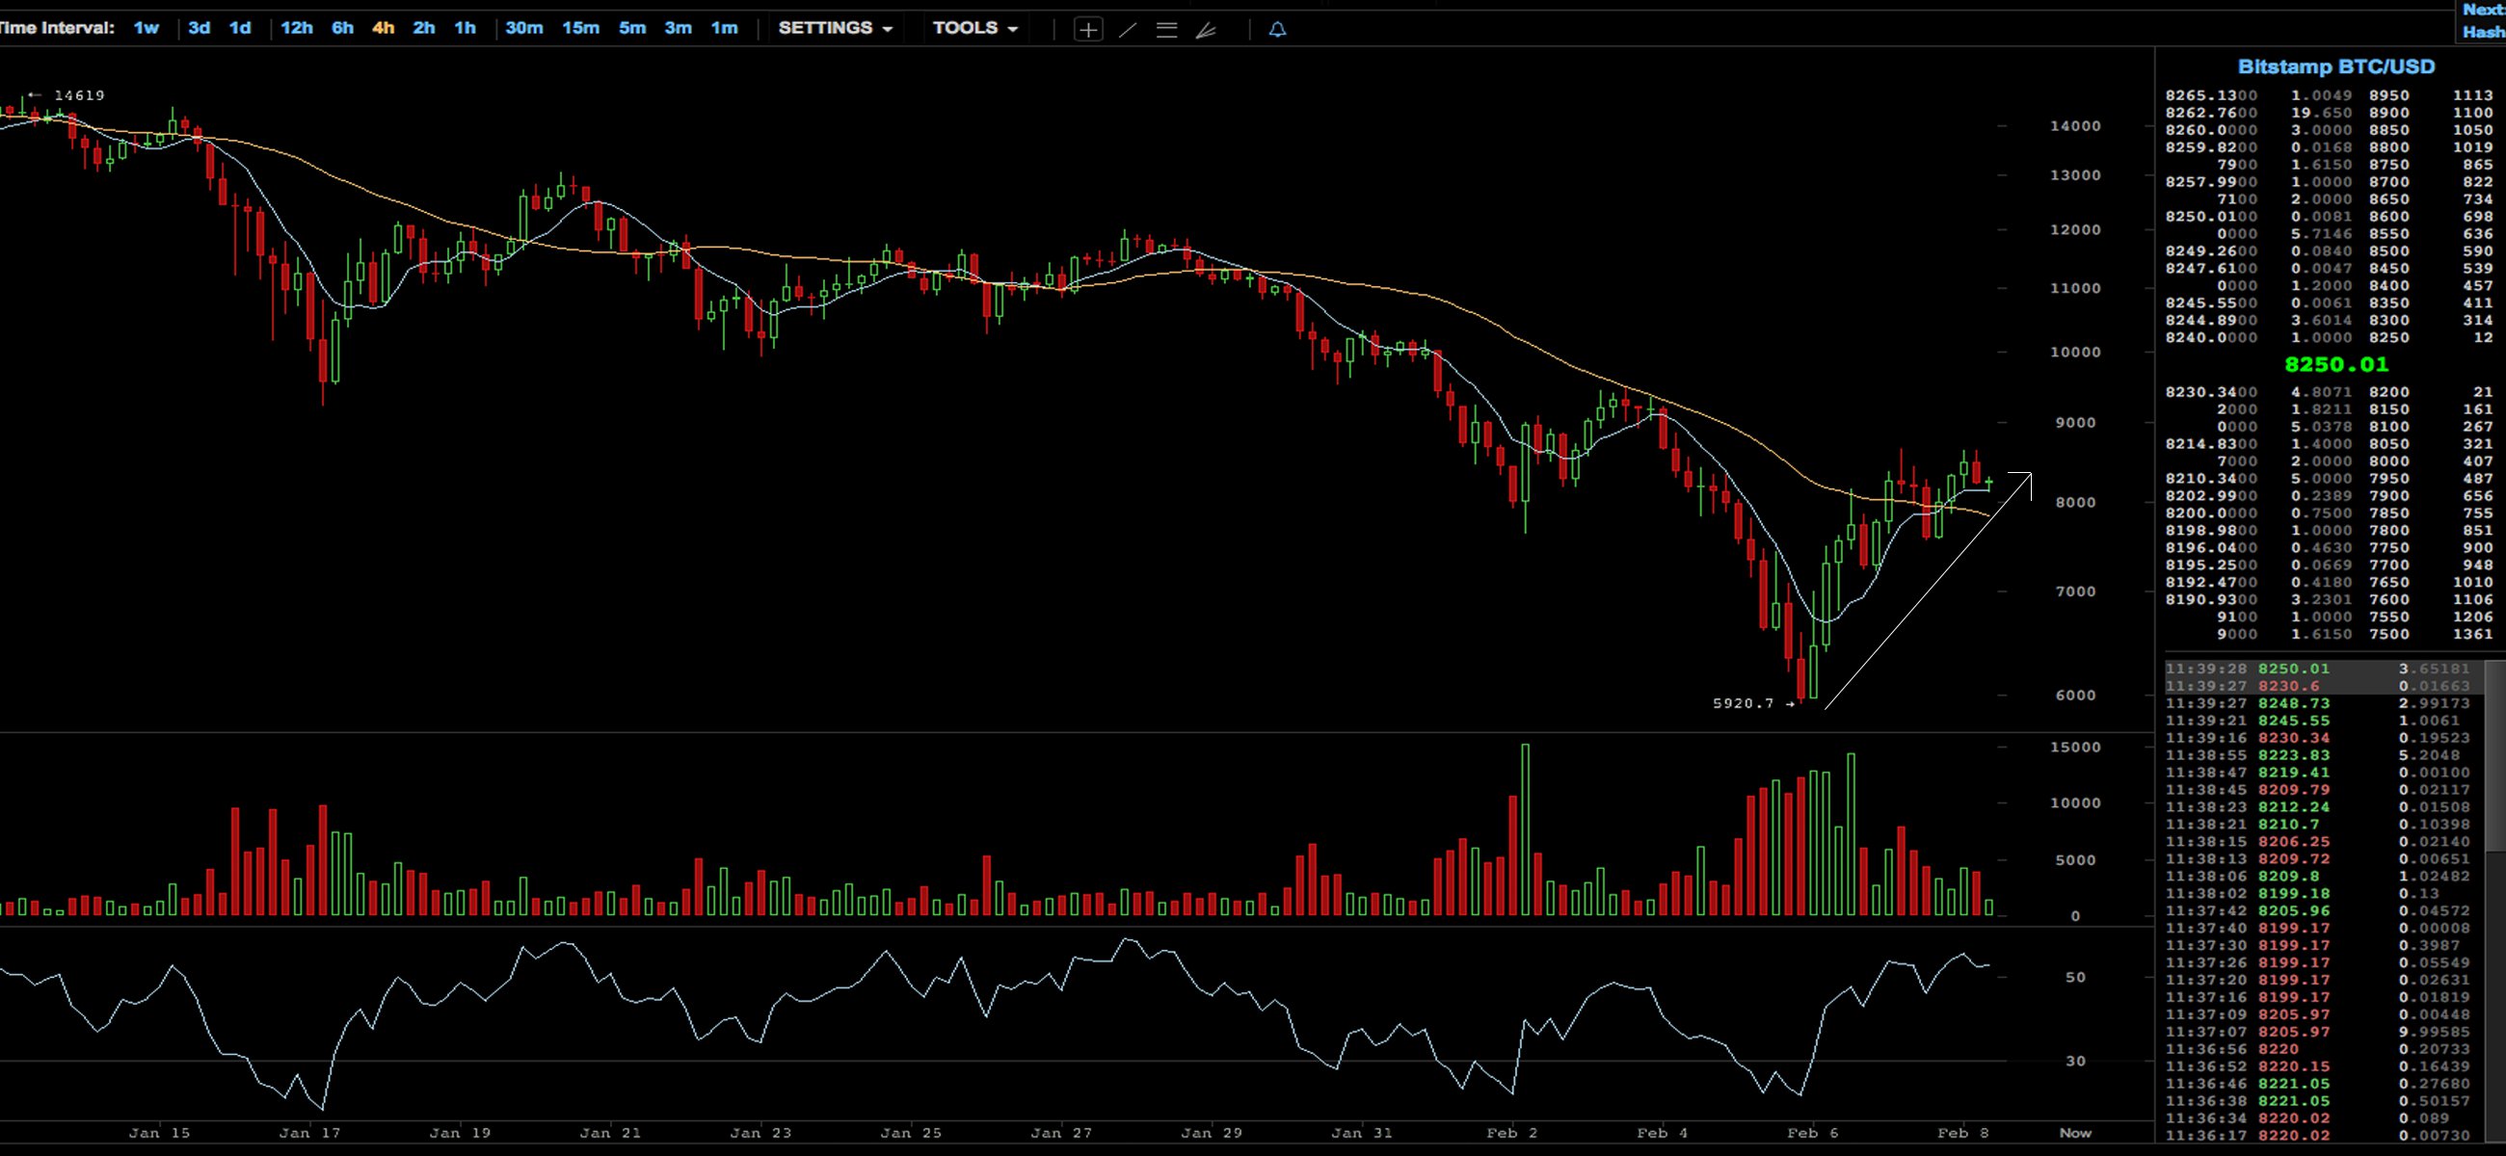Click the Bitstamp BTC/USD market title
This screenshot has height=1156, width=2506.
2335,67
